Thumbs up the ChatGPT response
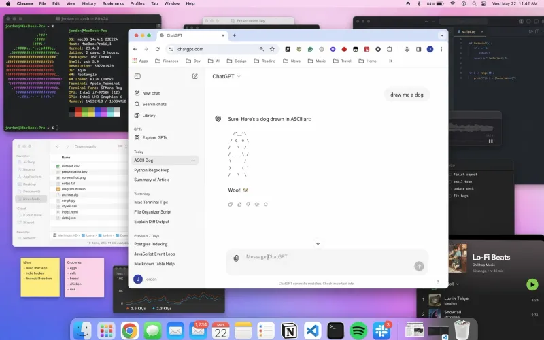The image size is (544, 340). point(239,204)
